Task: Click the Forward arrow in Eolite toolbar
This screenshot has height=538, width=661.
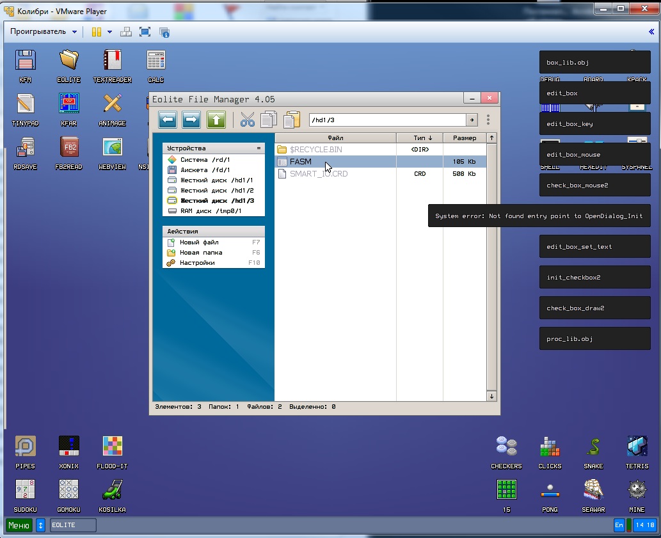Action: click(191, 120)
